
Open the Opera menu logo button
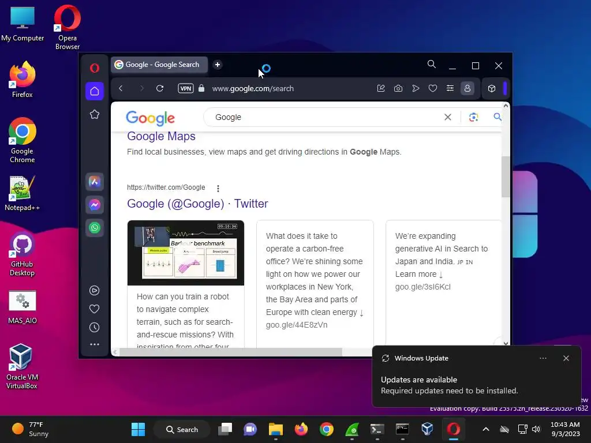click(x=95, y=68)
